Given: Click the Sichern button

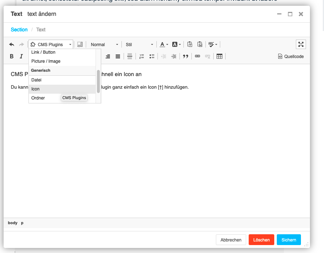Looking at the screenshot, I should pyautogui.click(x=289, y=240).
